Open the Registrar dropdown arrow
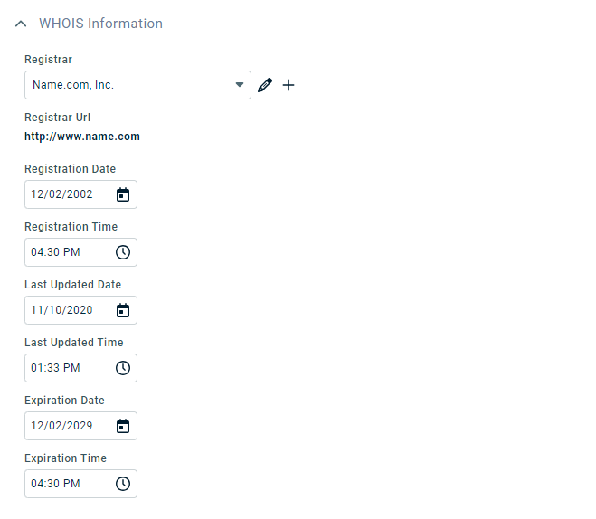This screenshot has height=519, width=596. coord(240,85)
